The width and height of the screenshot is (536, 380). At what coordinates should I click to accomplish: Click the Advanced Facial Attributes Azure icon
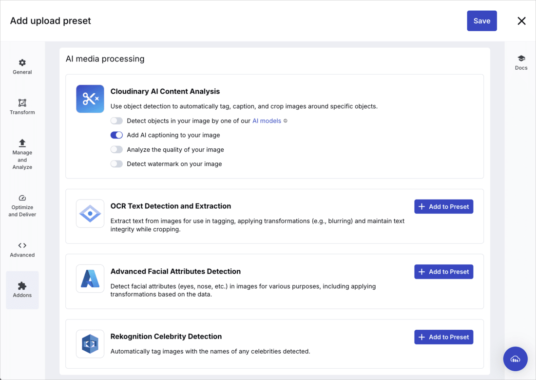point(90,279)
